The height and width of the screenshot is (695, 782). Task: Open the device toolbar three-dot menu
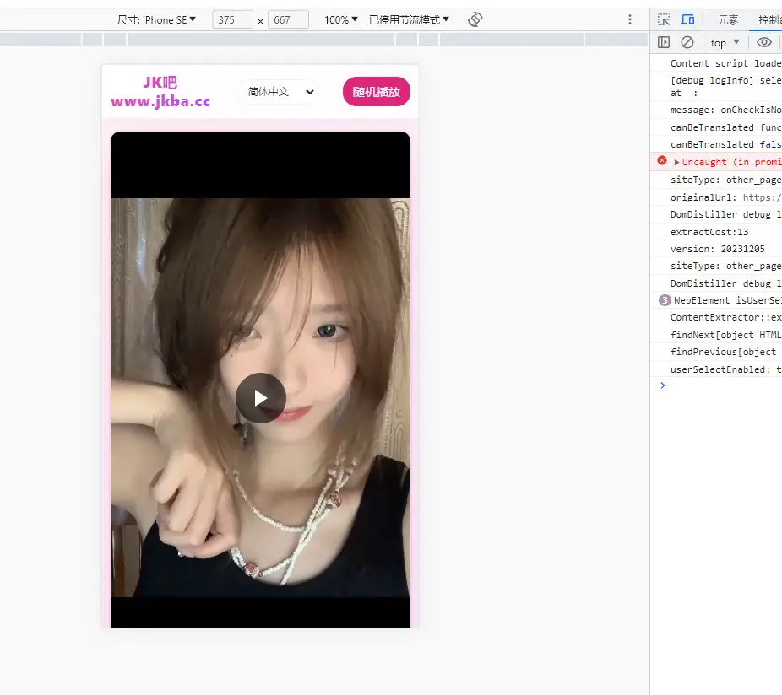[630, 19]
